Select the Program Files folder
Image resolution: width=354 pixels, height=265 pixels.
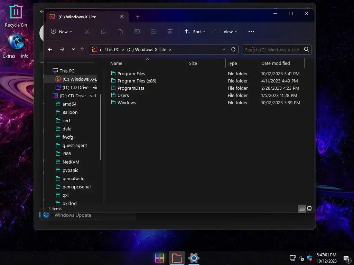tap(131, 74)
